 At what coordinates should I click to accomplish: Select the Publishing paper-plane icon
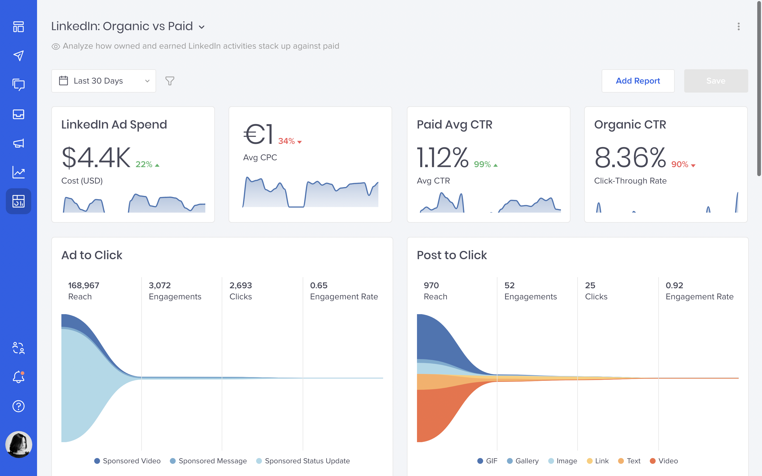click(x=19, y=56)
